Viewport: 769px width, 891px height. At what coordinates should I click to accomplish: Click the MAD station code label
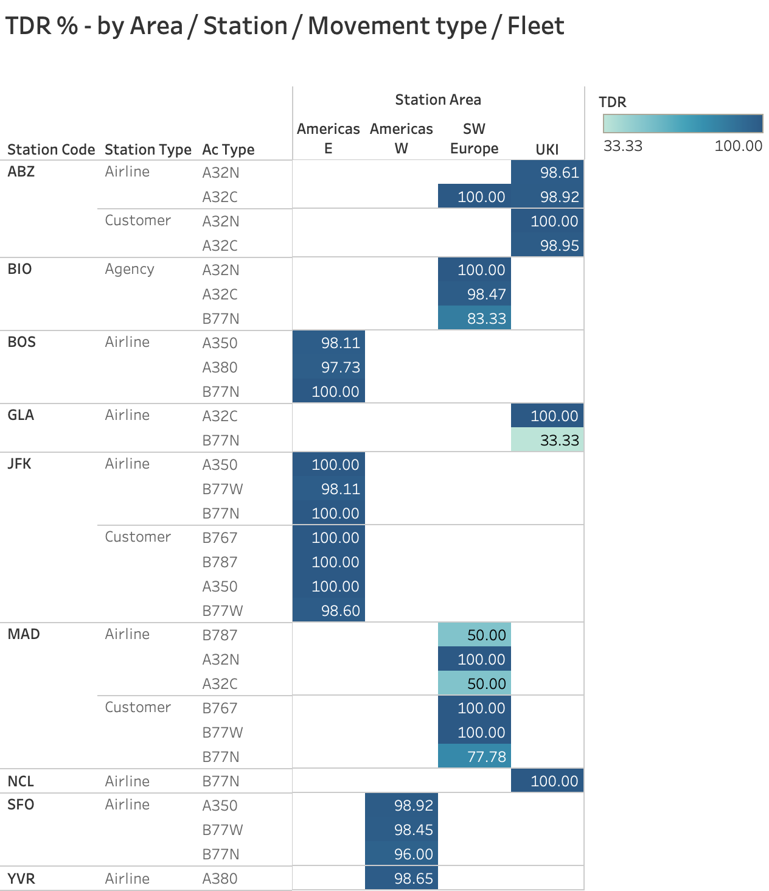[x=24, y=634]
